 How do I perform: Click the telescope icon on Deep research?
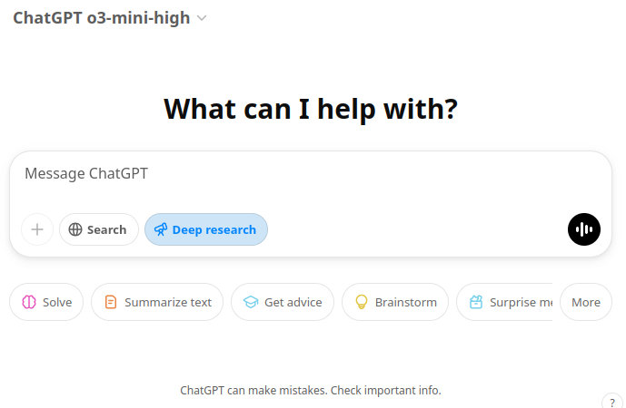coord(161,229)
